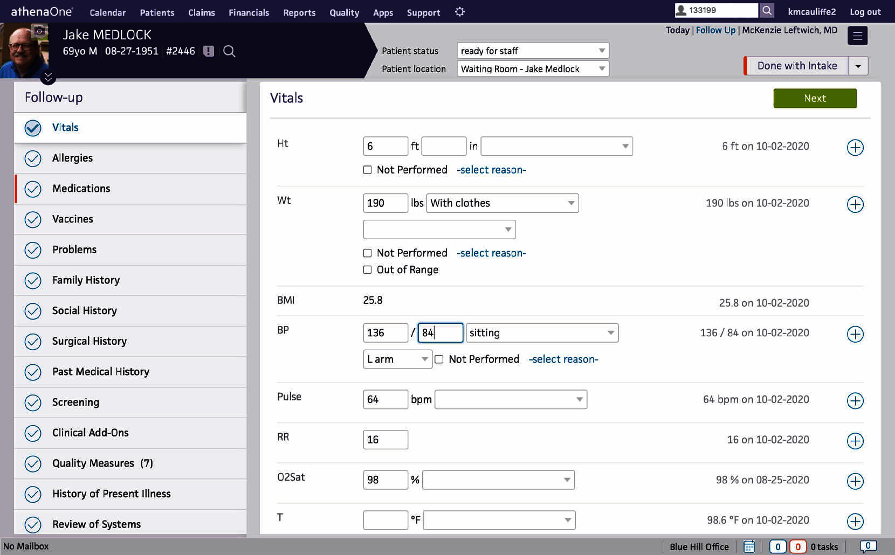Open the patient alert exclamation icon
The height and width of the screenshot is (555, 895).
point(208,51)
